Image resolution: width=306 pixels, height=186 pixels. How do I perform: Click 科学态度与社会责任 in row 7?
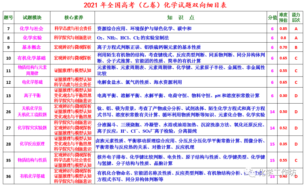(x=73, y=29)
